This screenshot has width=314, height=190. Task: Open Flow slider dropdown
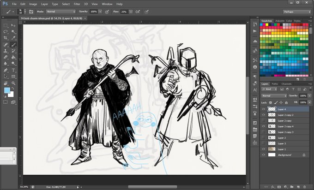131,12
